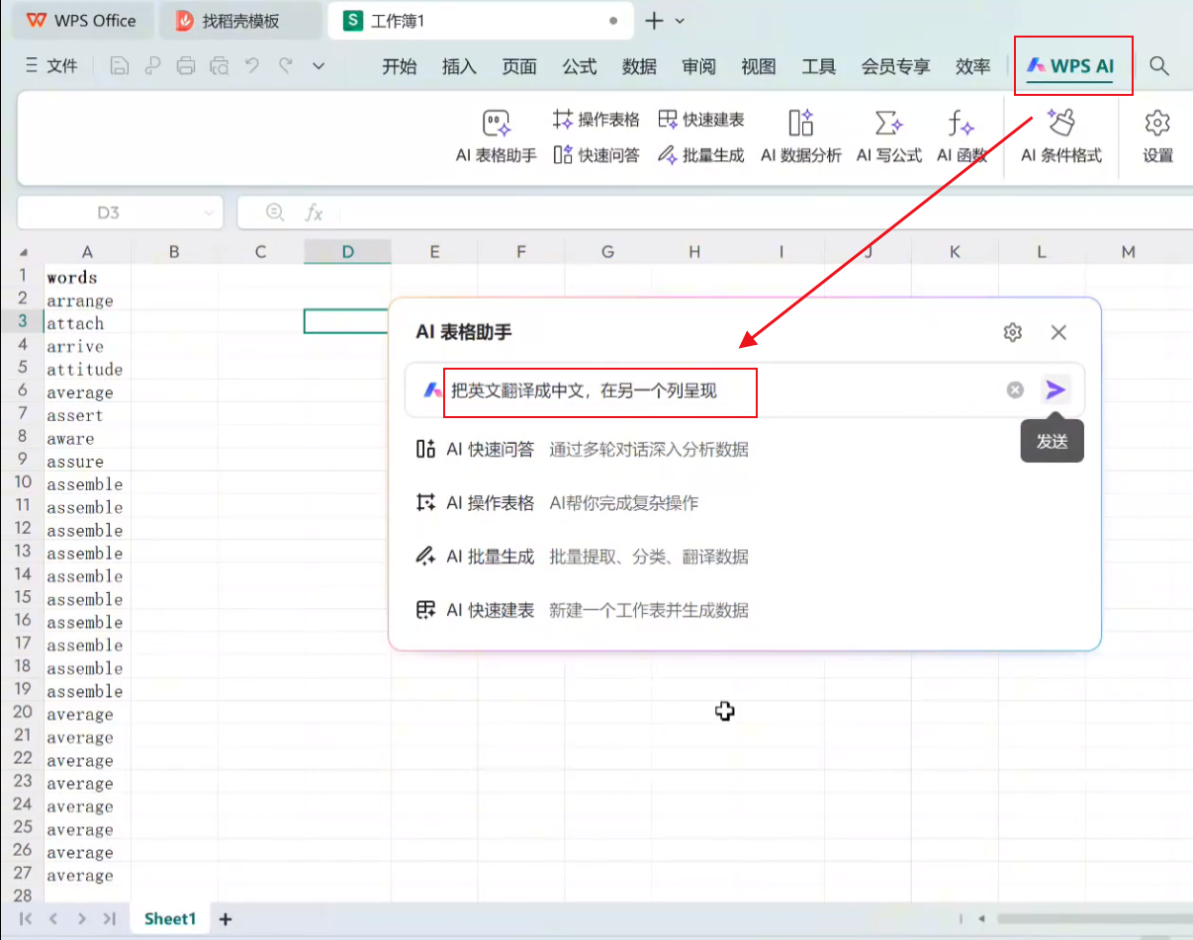The width and height of the screenshot is (1193, 940).
Task: Click the undo arrow
Action: click(x=252, y=66)
